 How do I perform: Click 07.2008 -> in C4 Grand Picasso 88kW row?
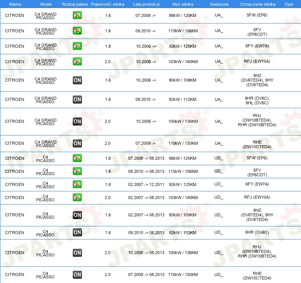tap(145, 15)
